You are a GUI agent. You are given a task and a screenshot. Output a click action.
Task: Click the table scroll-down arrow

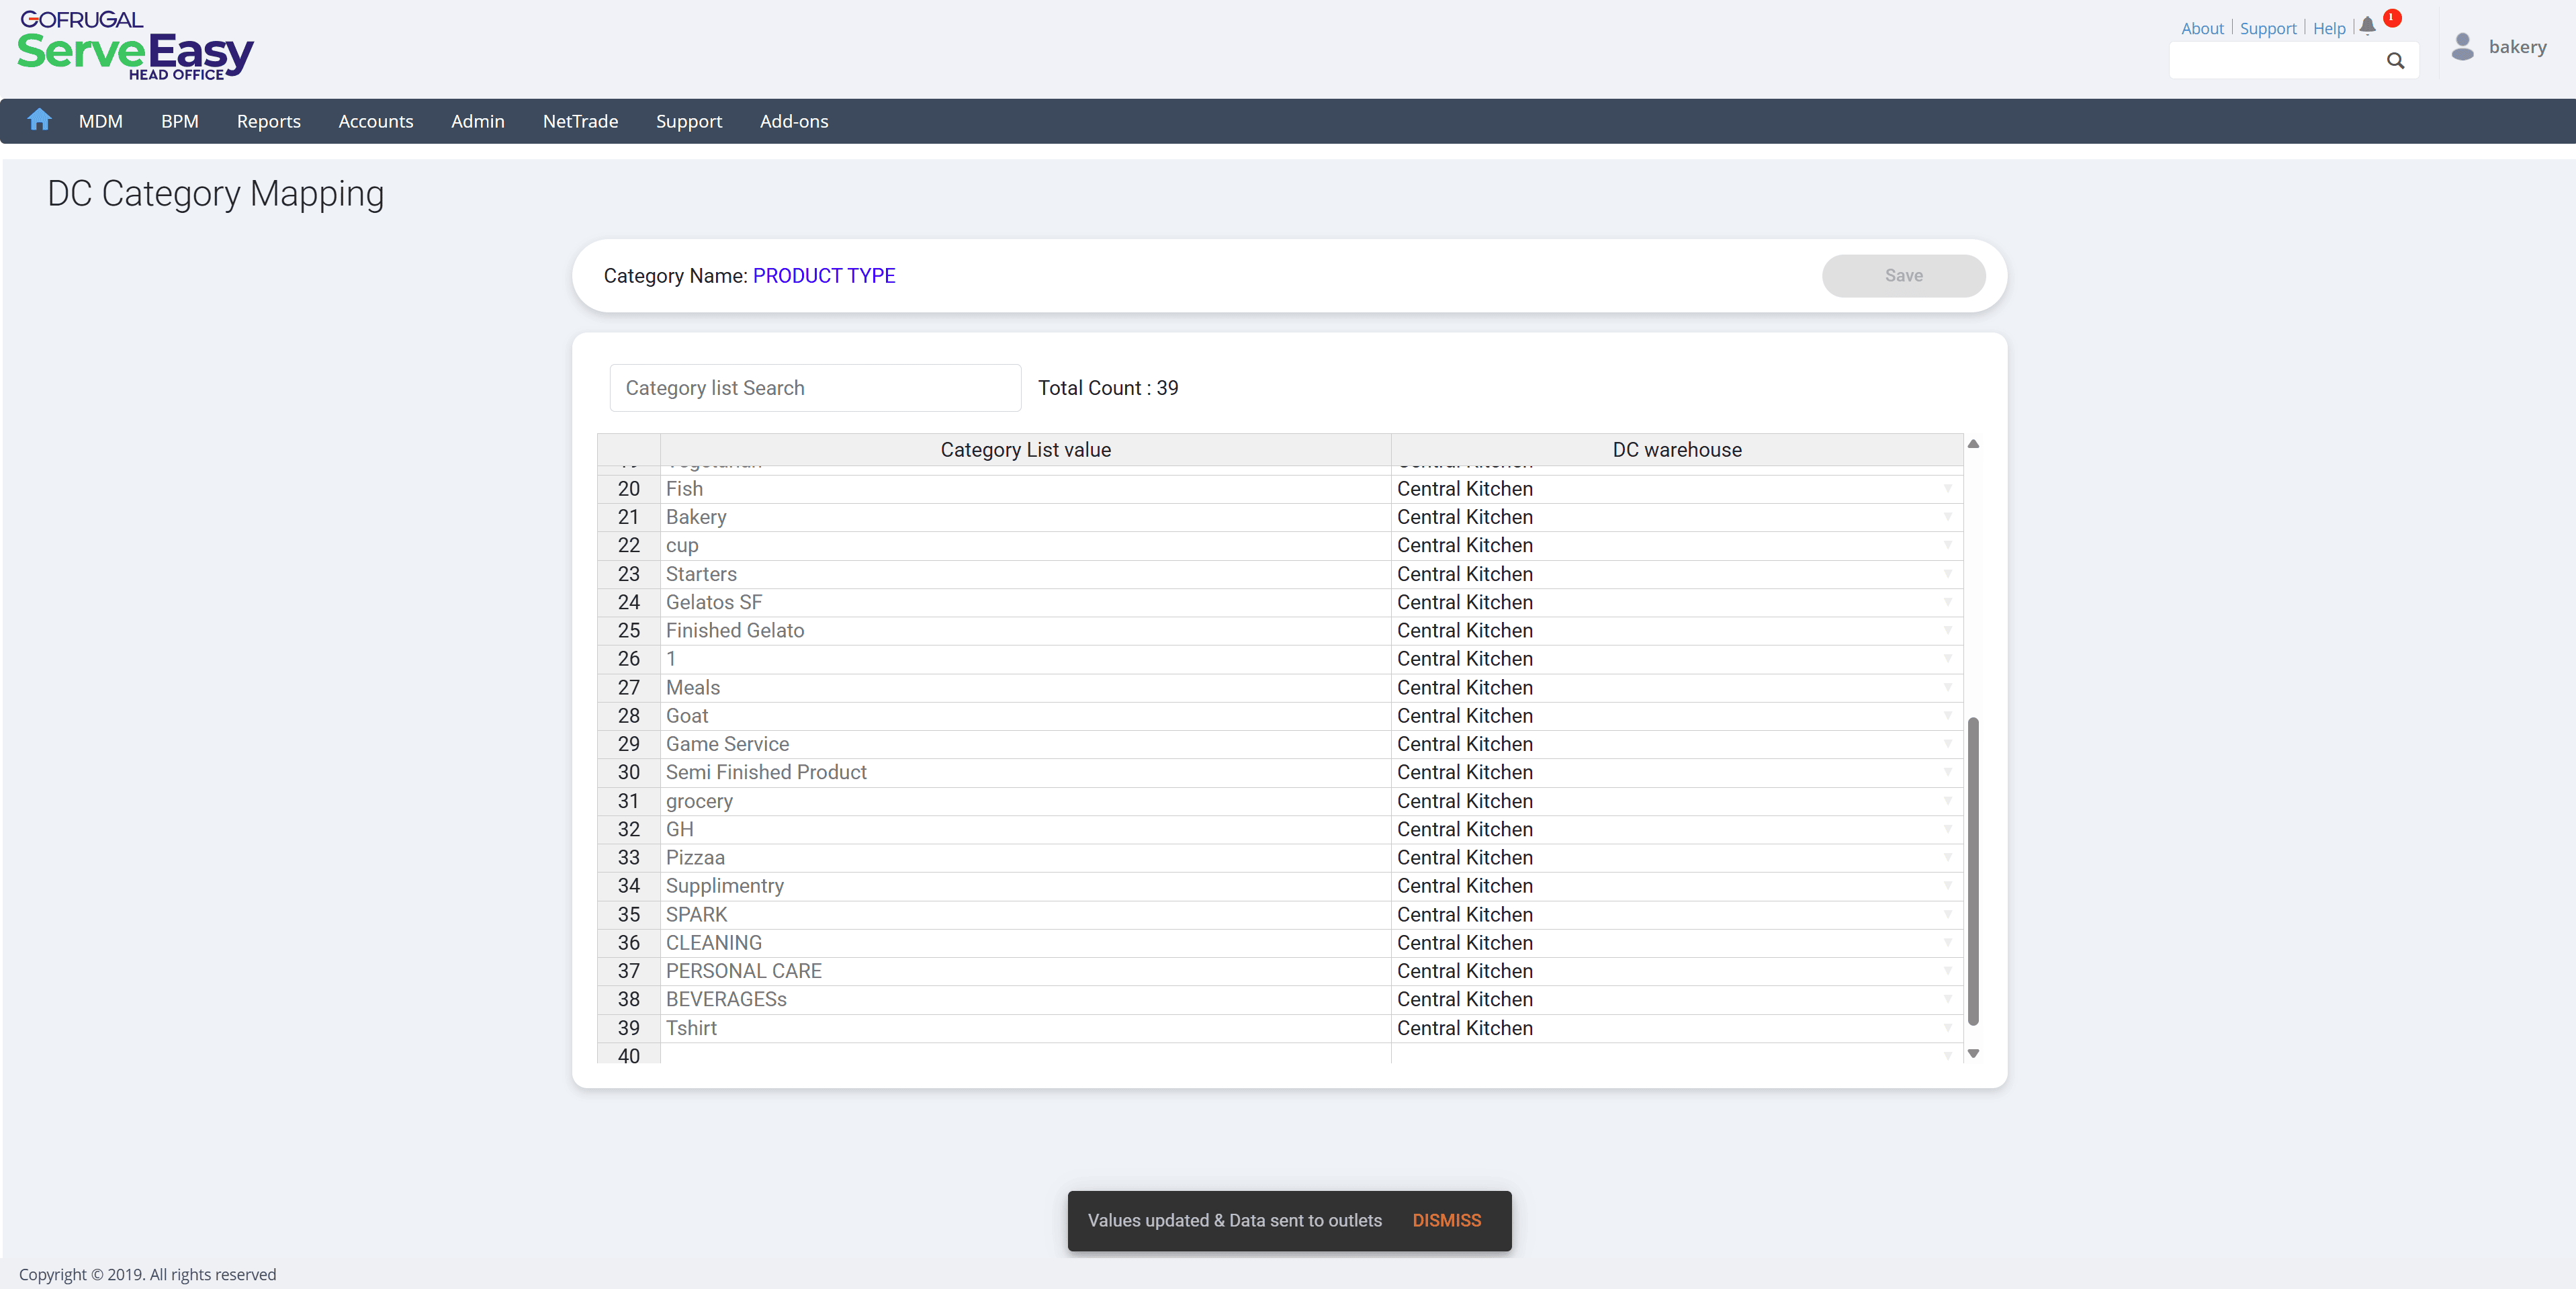pyautogui.click(x=1973, y=1053)
